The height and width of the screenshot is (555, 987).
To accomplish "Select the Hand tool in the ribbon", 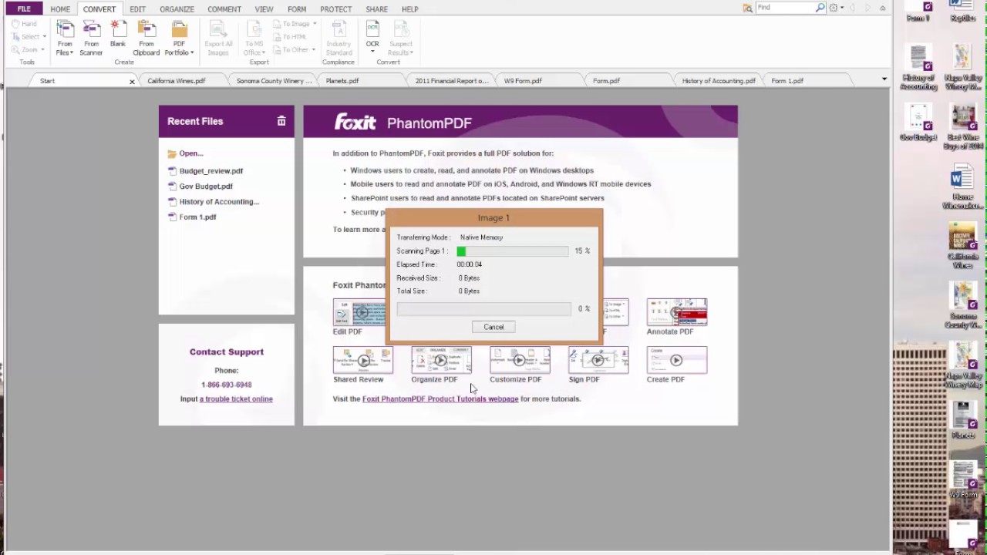I will 24,24.
